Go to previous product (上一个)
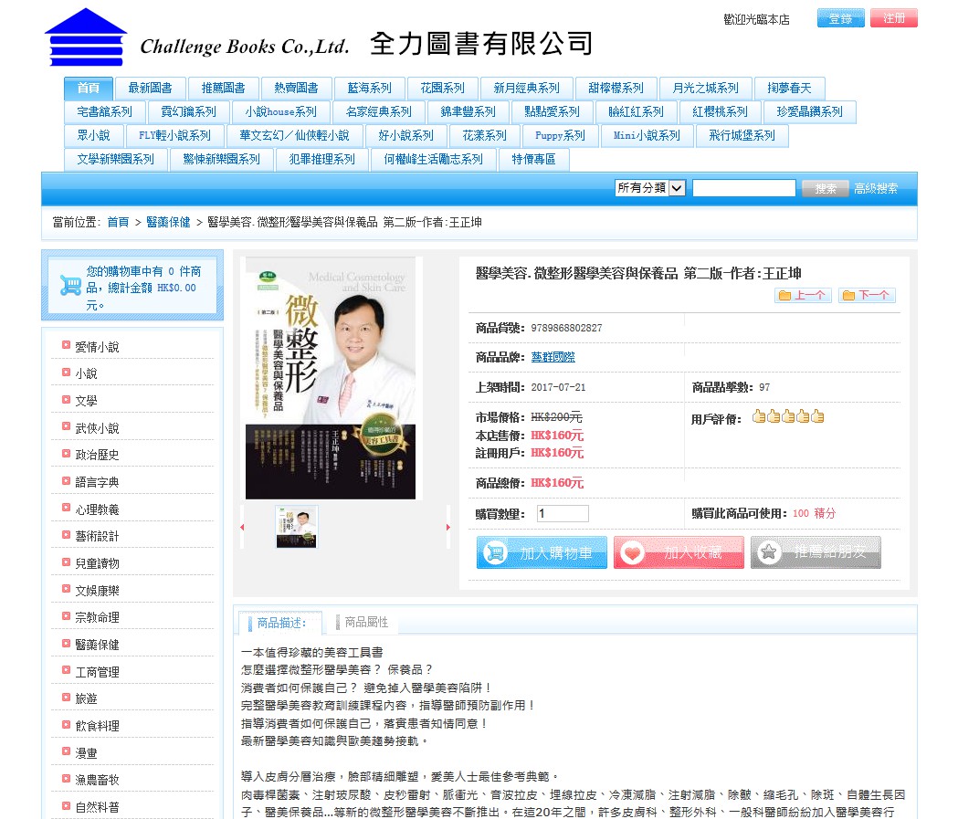Screen dimensions: 958x819 (803, 296)
